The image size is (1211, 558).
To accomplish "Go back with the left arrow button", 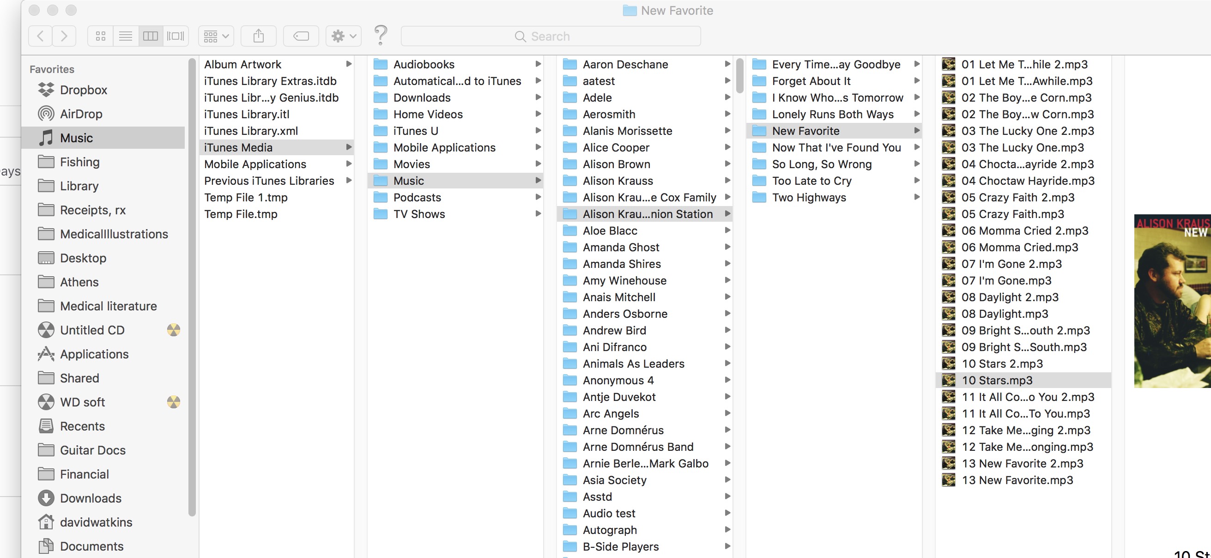I will coord(41,36).
